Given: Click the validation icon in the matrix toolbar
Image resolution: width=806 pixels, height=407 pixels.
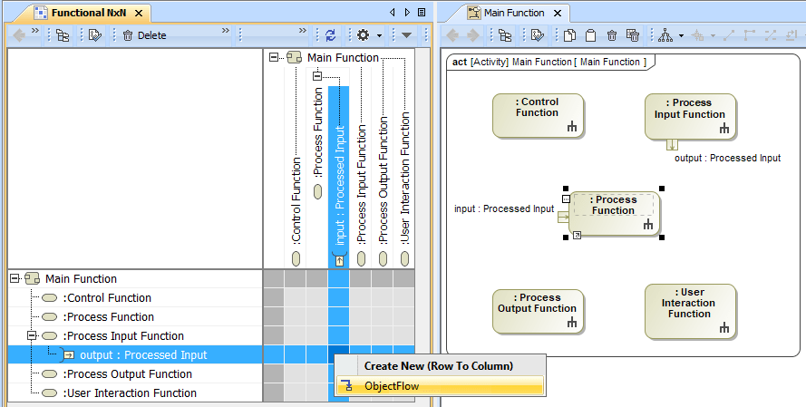Looking at the screenshot, I should [x=95, y=35].
